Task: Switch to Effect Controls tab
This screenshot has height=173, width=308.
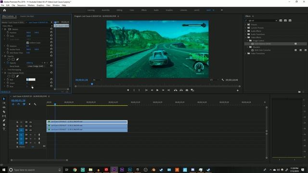Action: click(8, 16)
